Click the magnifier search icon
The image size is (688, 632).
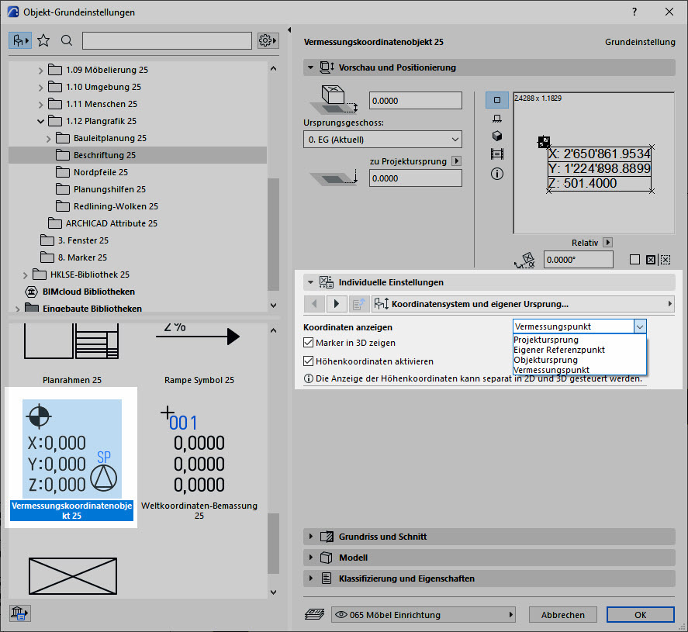point(67,41)
